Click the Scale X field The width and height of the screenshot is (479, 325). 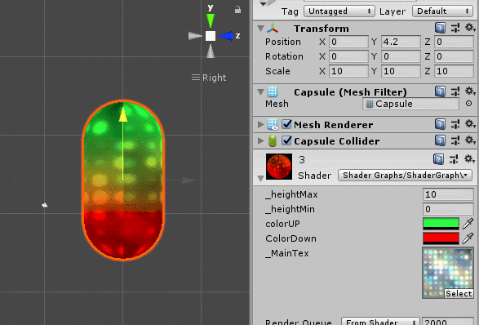(348, 71)
